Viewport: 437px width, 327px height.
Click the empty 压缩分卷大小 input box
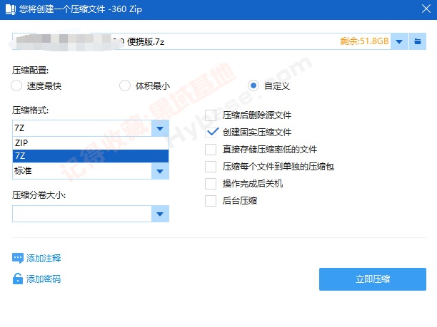point(82,214)
